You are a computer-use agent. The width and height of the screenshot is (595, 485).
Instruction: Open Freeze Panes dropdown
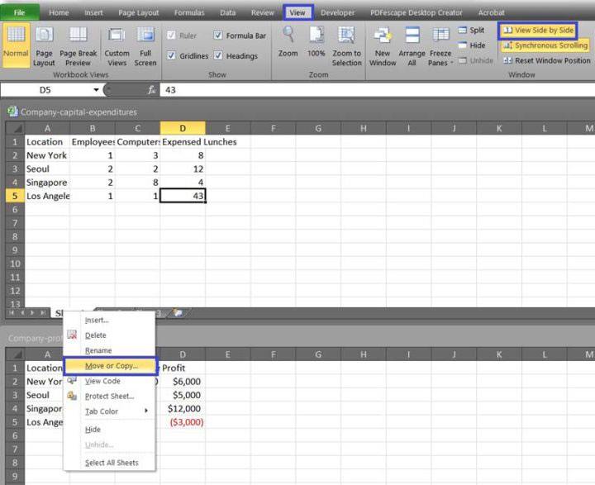pos(440,46)
